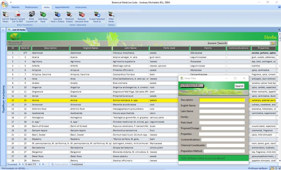The width and height of the screenshot is (281, 170).
Task: Click the English Name filter field
Action: tap(222, 106)
